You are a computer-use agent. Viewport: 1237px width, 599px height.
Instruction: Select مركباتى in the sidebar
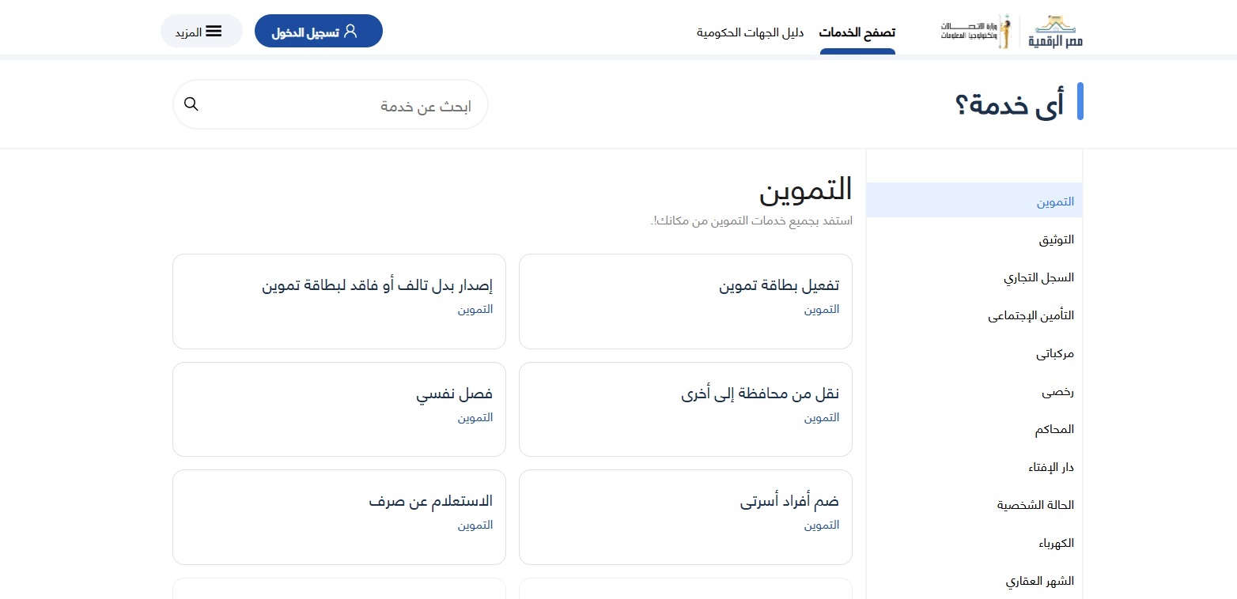tap(974, 353)
